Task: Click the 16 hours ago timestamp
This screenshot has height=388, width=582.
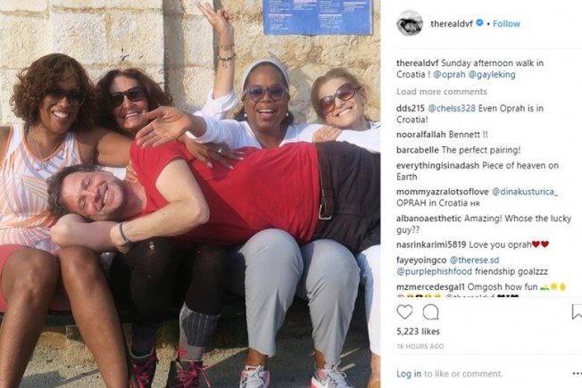Action: click(x=420, y=346)
